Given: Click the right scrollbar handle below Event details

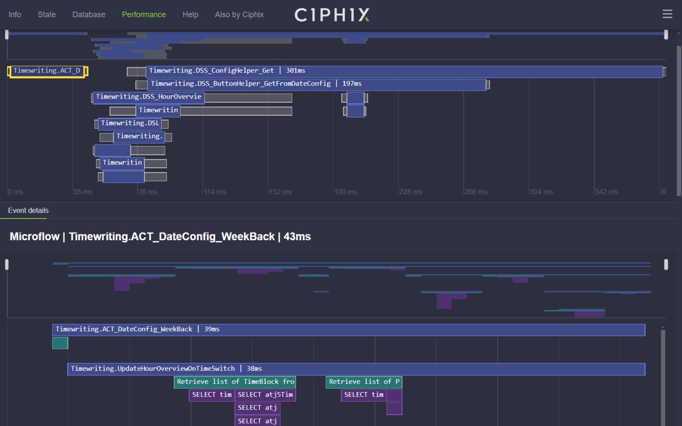Looking at the screenshot, I should point(666,264).
